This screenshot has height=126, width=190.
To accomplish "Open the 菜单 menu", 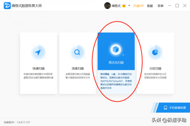I will coord(160,6).
